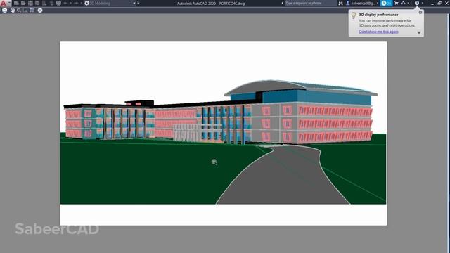The image size is (450, 253).
Task: Click the Save As icon
Action: pos(37,3)
